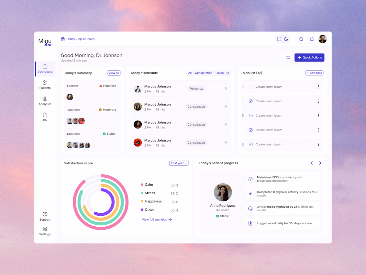This screenshot has width=366, height=275.
Task: Open the View full analytics link
Action: point(157,220)
